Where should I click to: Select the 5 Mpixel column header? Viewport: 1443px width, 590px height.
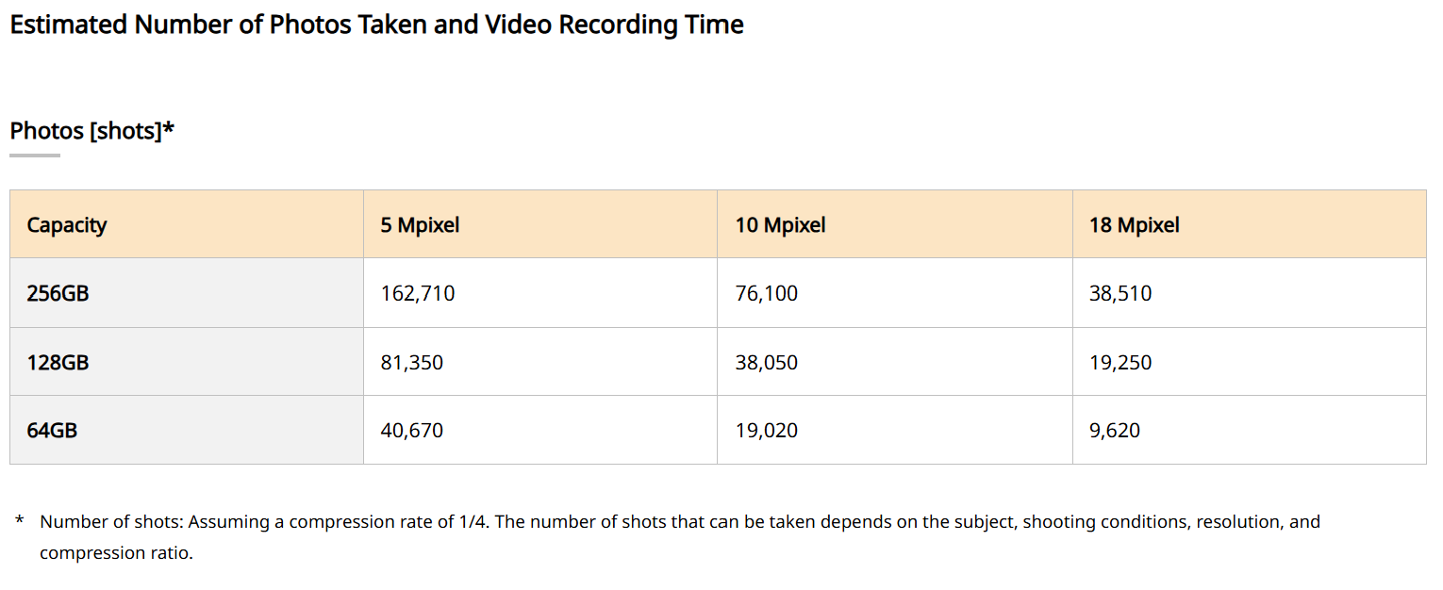[x=420, y=225]
